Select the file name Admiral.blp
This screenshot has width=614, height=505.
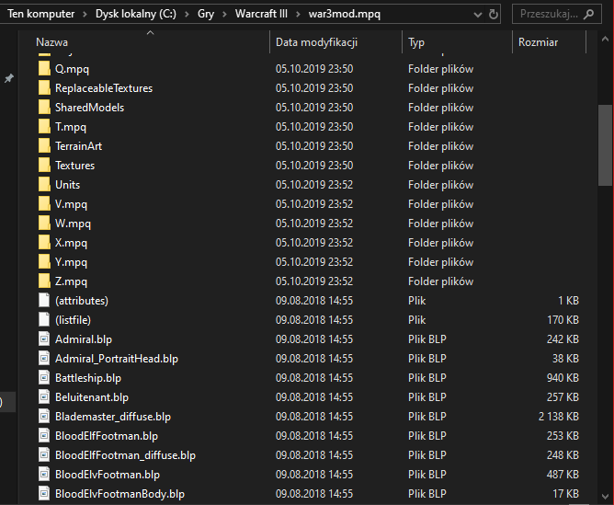(84, 339)
